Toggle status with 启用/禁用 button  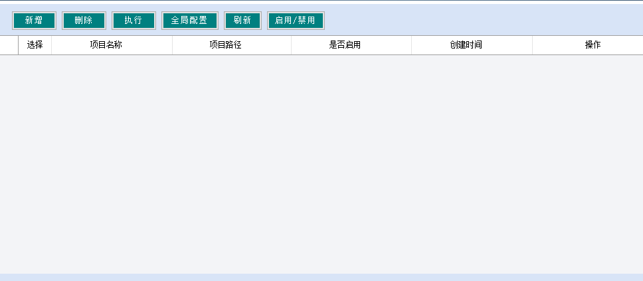pyautogui.click(x=296, y=21)
